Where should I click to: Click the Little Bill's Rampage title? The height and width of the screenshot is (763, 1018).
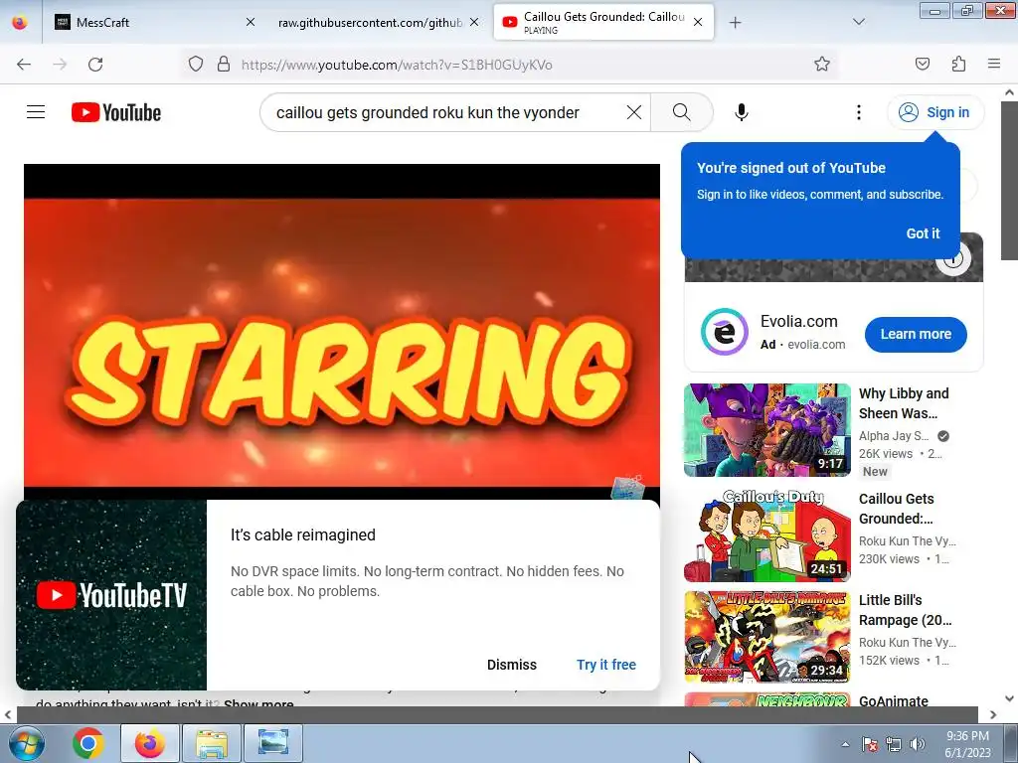905,609
